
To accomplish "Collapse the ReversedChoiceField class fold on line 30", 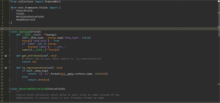I will 10,89.
